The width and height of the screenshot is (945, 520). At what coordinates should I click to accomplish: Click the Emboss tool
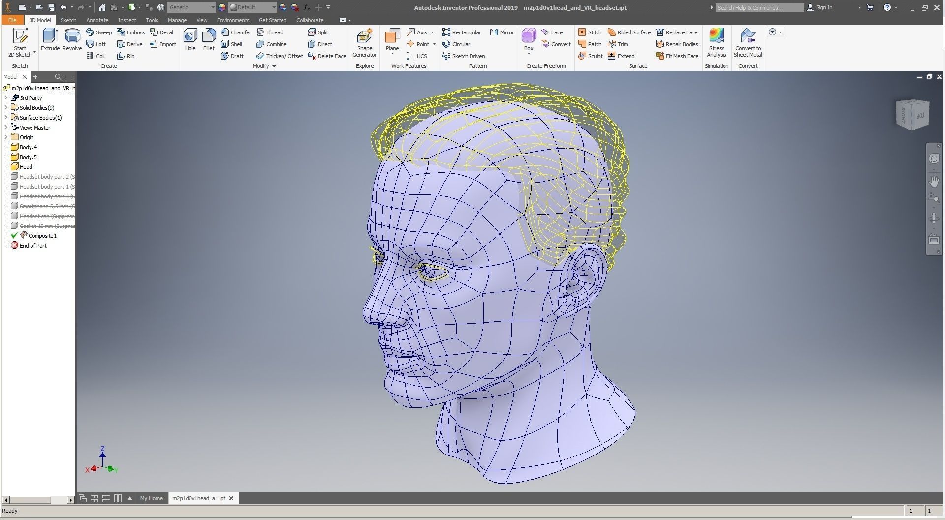[131, 32]
